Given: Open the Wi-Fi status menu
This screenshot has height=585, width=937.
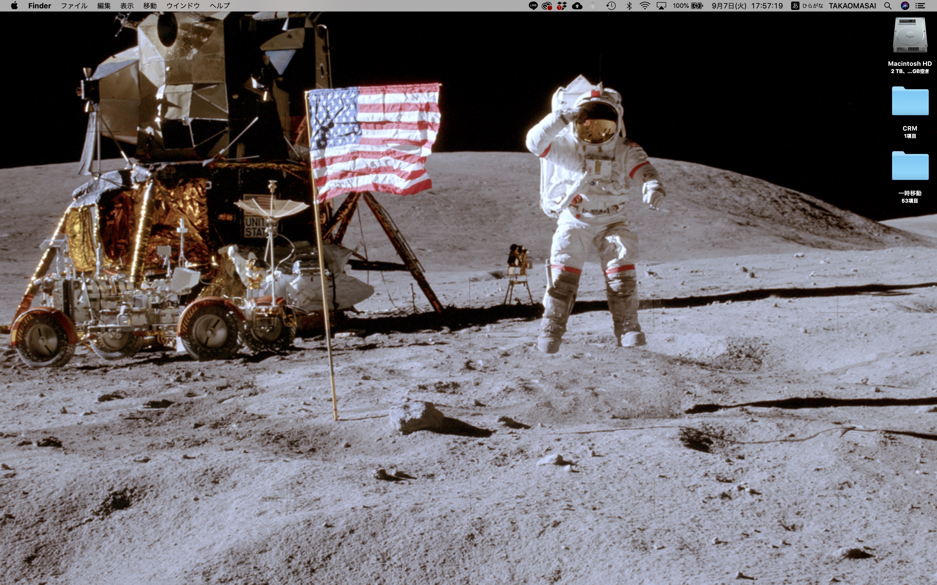Looking at the screenshot, I should click(x=645, y=5).
